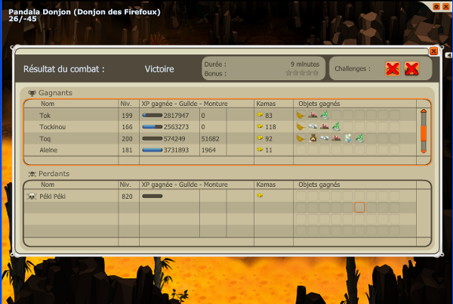Select the orange tail item in Tockinou's row
This screenshot has height=304, width=453.
click(x=300, y=127)
